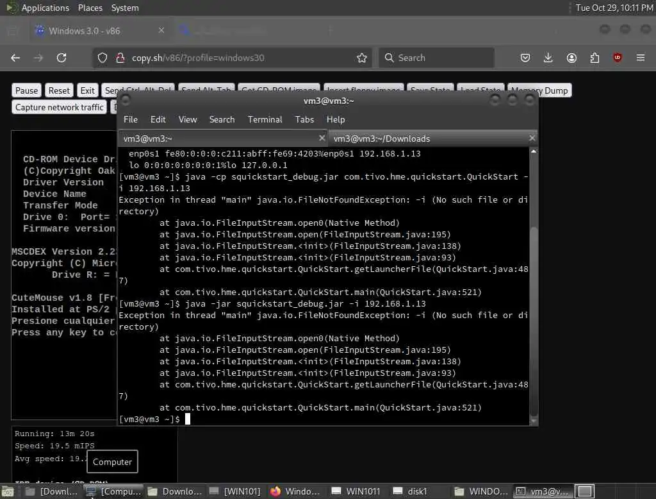Open the Pocket save icon

(525, 58)
